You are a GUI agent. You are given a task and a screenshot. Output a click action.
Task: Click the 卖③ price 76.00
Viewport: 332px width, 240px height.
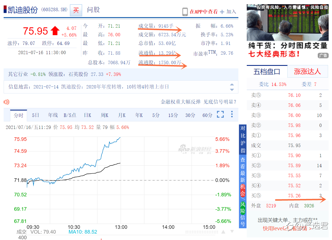click(294, 116)
